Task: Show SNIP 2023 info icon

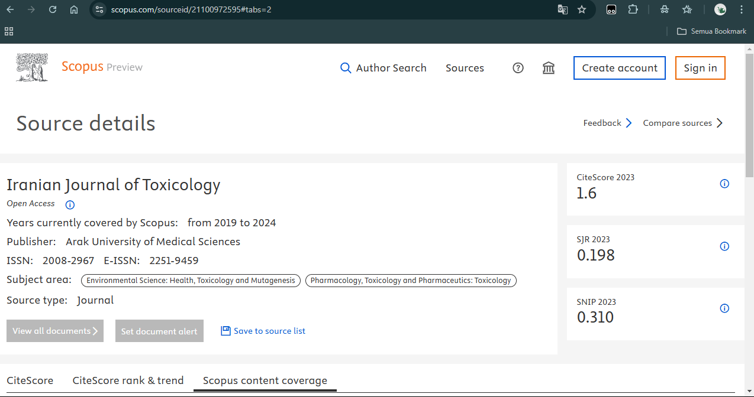Action: coord(724,308)
